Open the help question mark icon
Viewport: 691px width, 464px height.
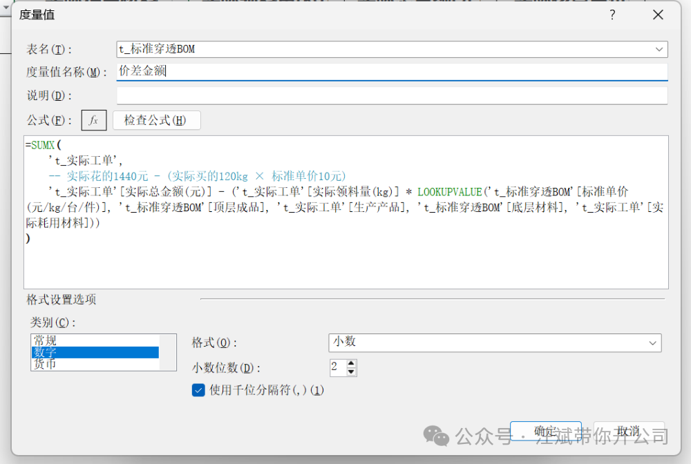(x=612, y=15)
